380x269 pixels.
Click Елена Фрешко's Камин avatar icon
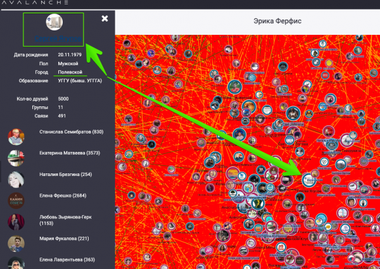16,201
